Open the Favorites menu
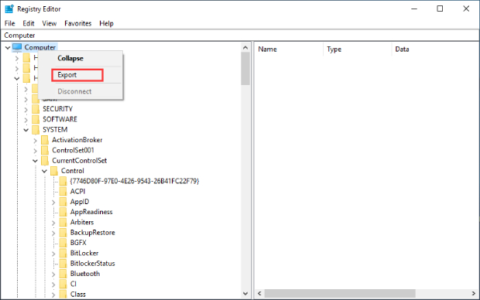Screen dimensions: 480x300 click(x=77, y=23)
